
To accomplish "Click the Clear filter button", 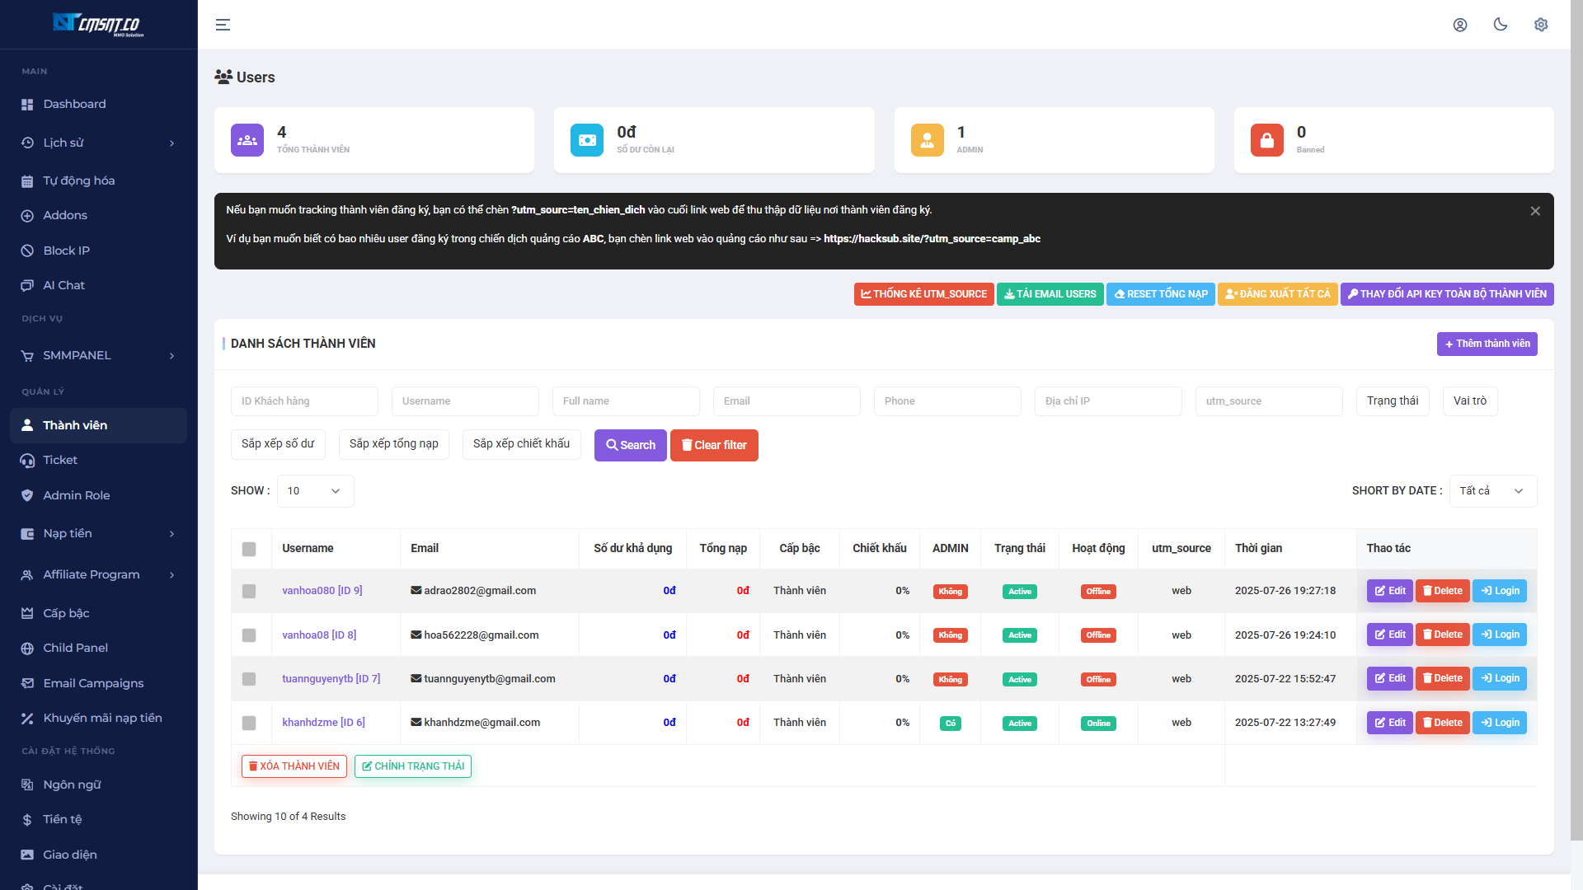I will point(714,445).
